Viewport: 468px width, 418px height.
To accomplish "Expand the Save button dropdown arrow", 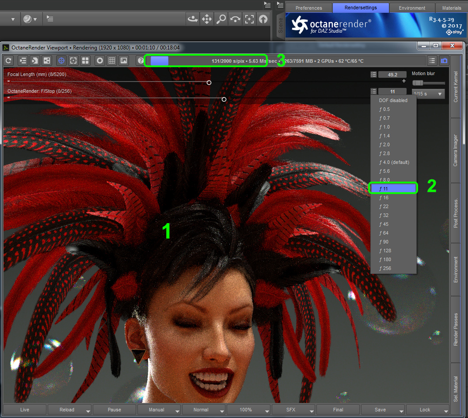I will coord(402,410).
